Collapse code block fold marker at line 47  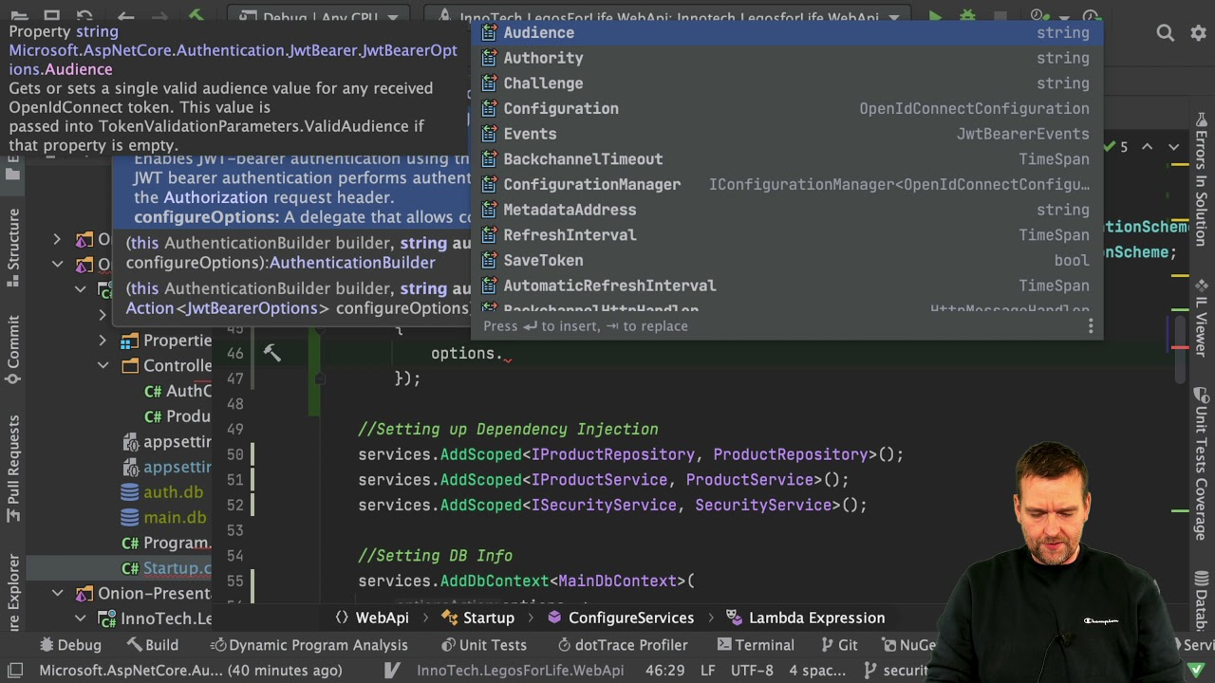[320, 378]
